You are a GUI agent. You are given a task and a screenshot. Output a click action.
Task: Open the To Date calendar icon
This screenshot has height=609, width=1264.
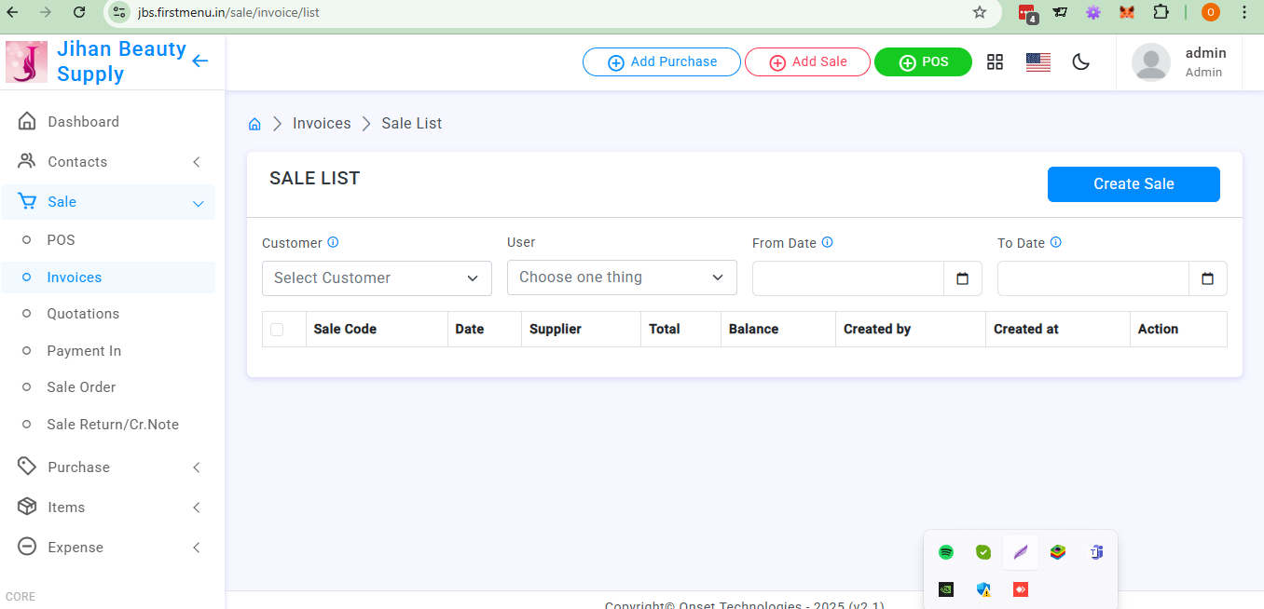click(1208, 278)
